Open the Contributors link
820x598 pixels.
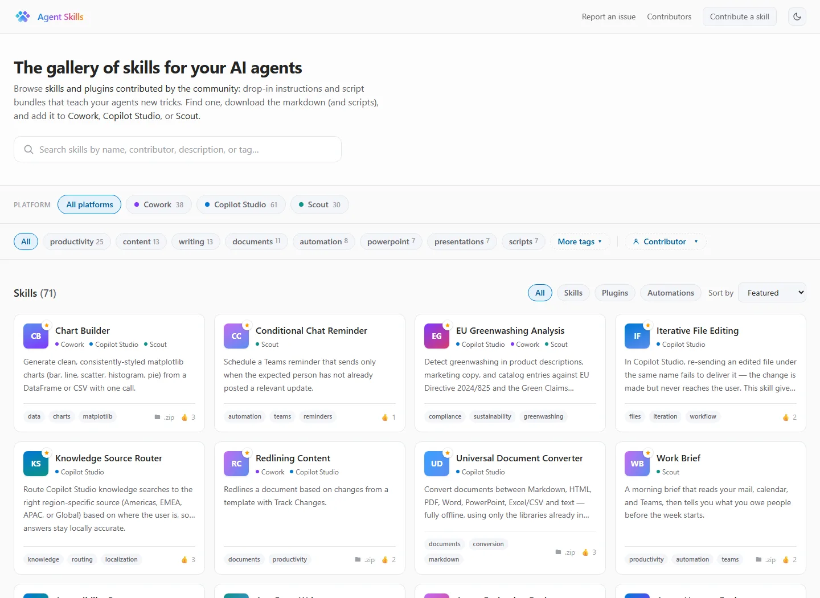click(x=669, y=17)
